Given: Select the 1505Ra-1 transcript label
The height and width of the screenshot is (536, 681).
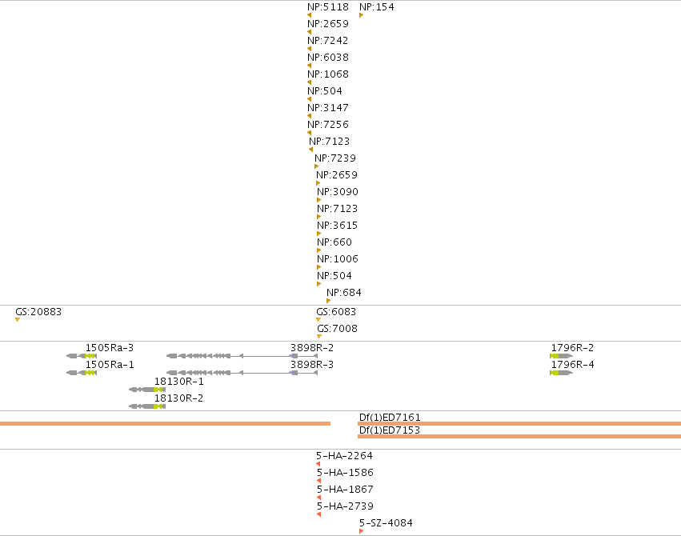Looking at the screenshot, I should [110, 365].
